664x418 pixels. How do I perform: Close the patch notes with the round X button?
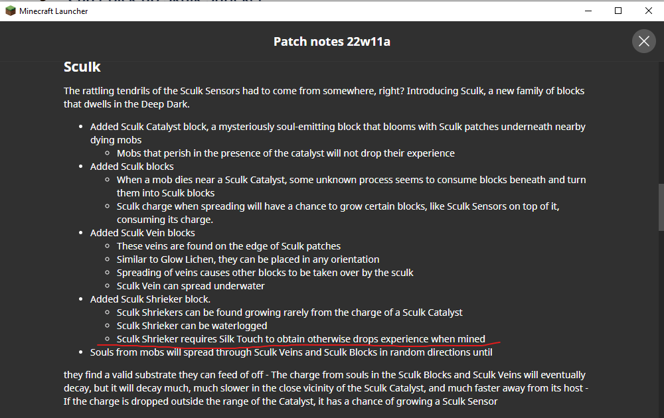(643, 41)
